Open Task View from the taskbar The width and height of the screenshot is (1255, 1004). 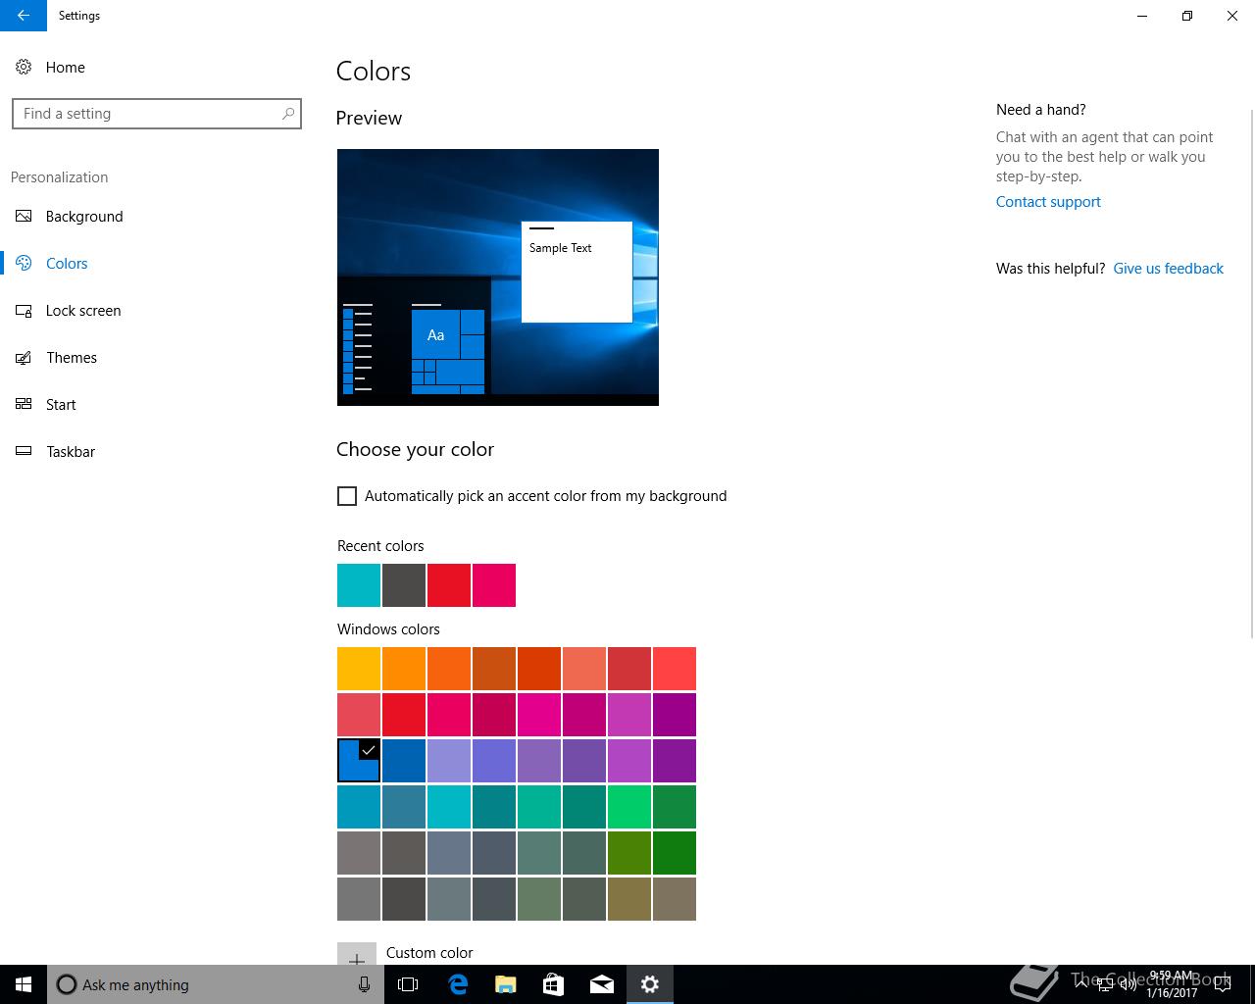[x=408, y=984]
